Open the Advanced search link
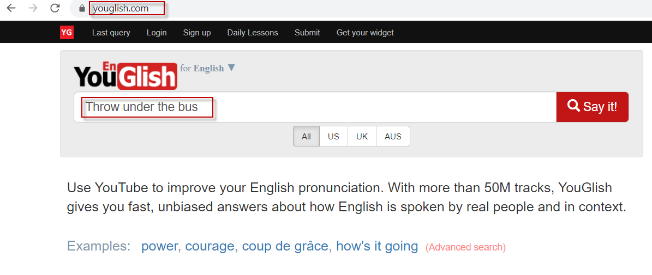This screenshot has width=652, height=275. click(466, 248)
